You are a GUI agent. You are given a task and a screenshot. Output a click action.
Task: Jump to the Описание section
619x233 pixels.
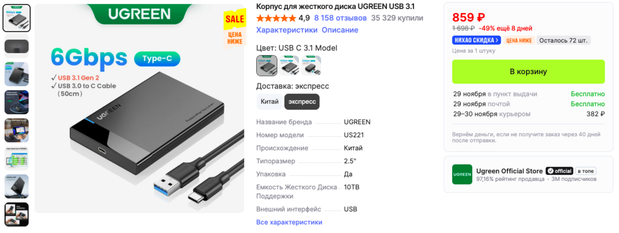click(340, 30)
